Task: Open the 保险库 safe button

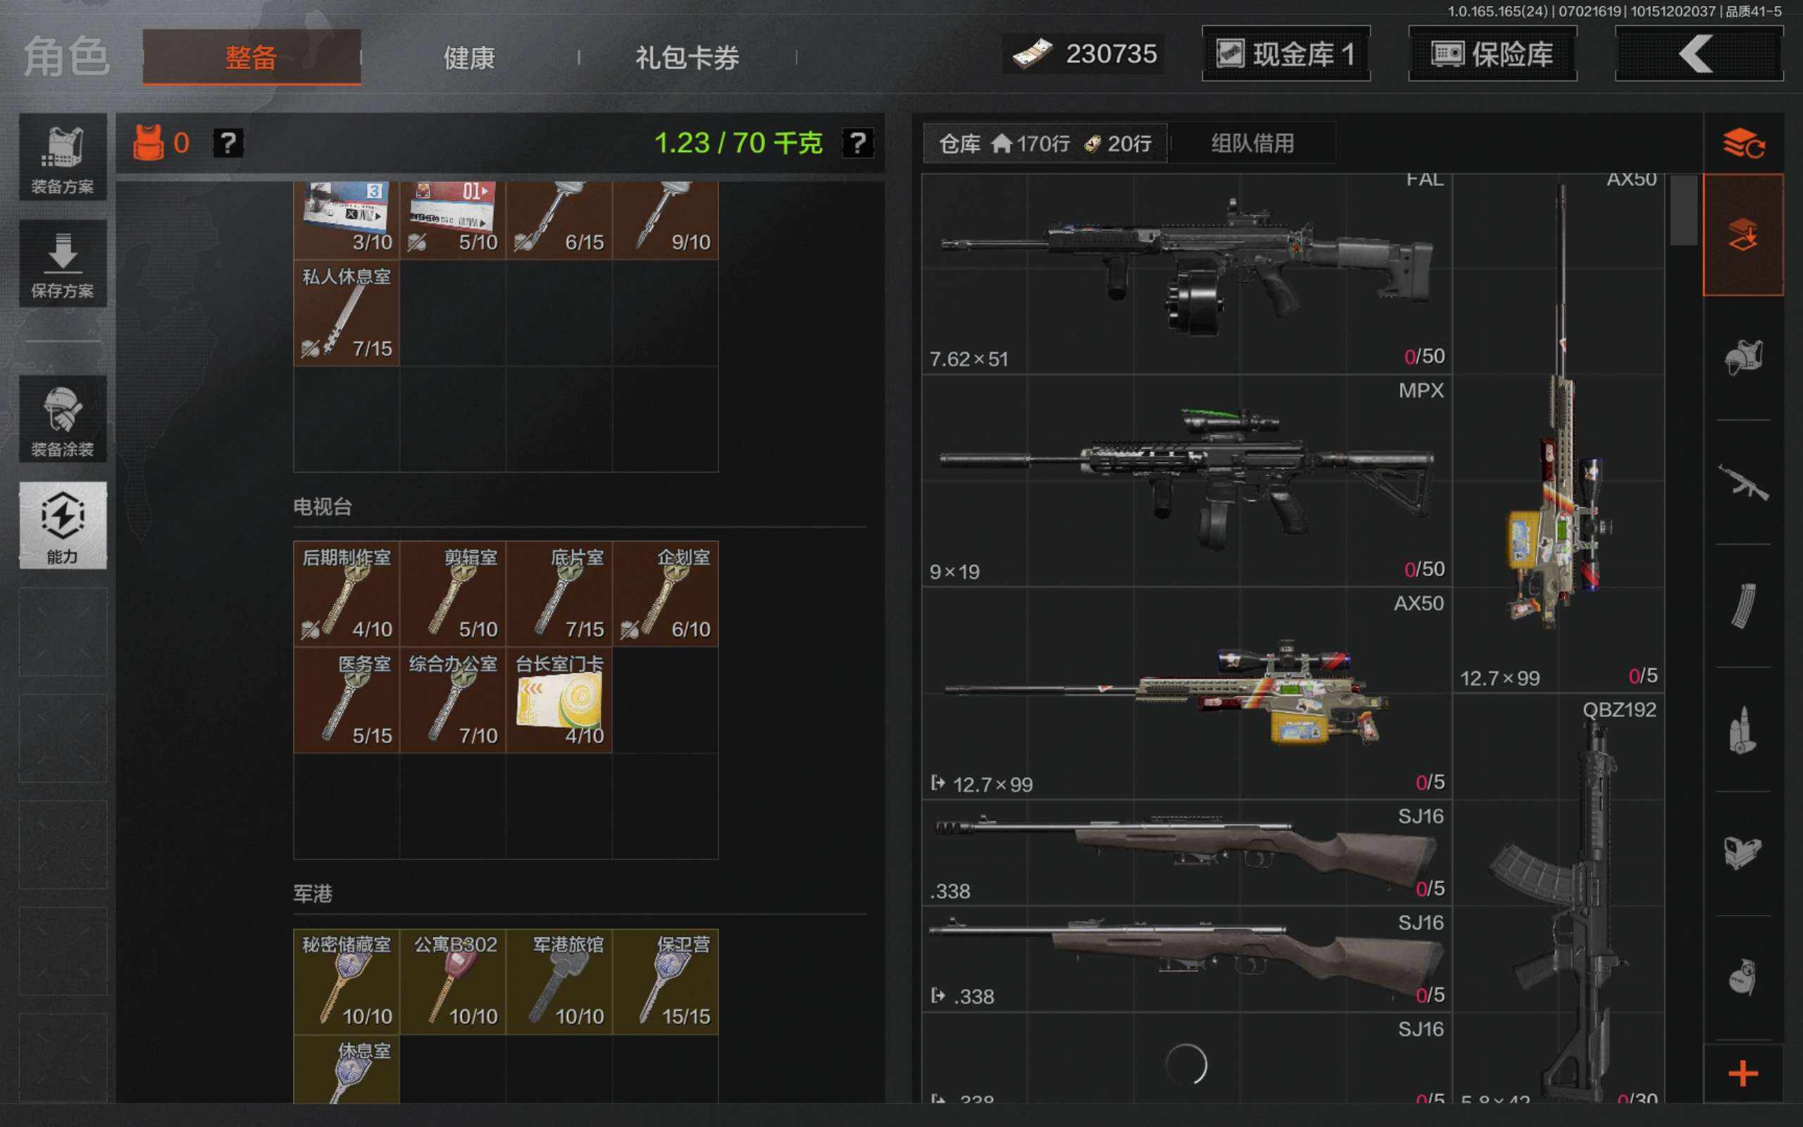Action: click(x=1492, y=54)
